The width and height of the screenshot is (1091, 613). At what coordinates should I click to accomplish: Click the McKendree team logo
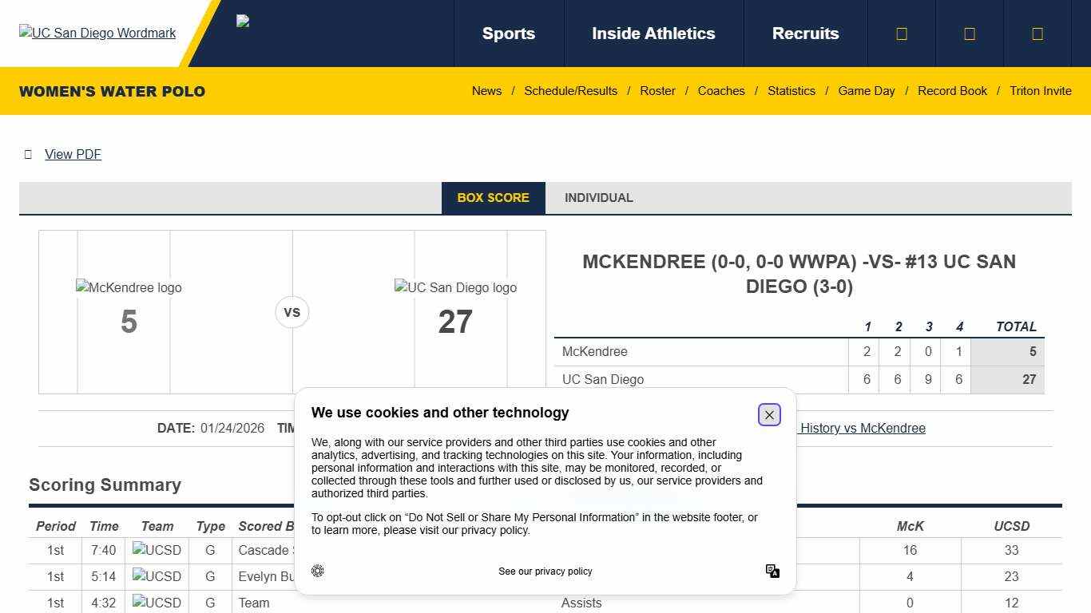coord(128,287)
